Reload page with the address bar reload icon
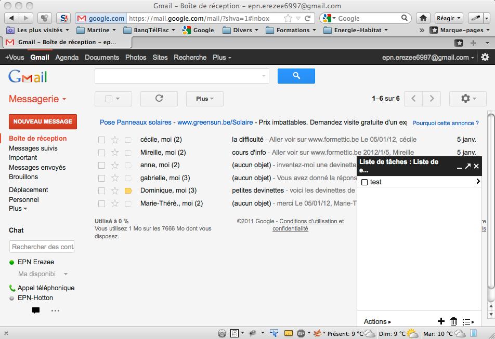Screen dimensions: 495x339 pos(308,18)
